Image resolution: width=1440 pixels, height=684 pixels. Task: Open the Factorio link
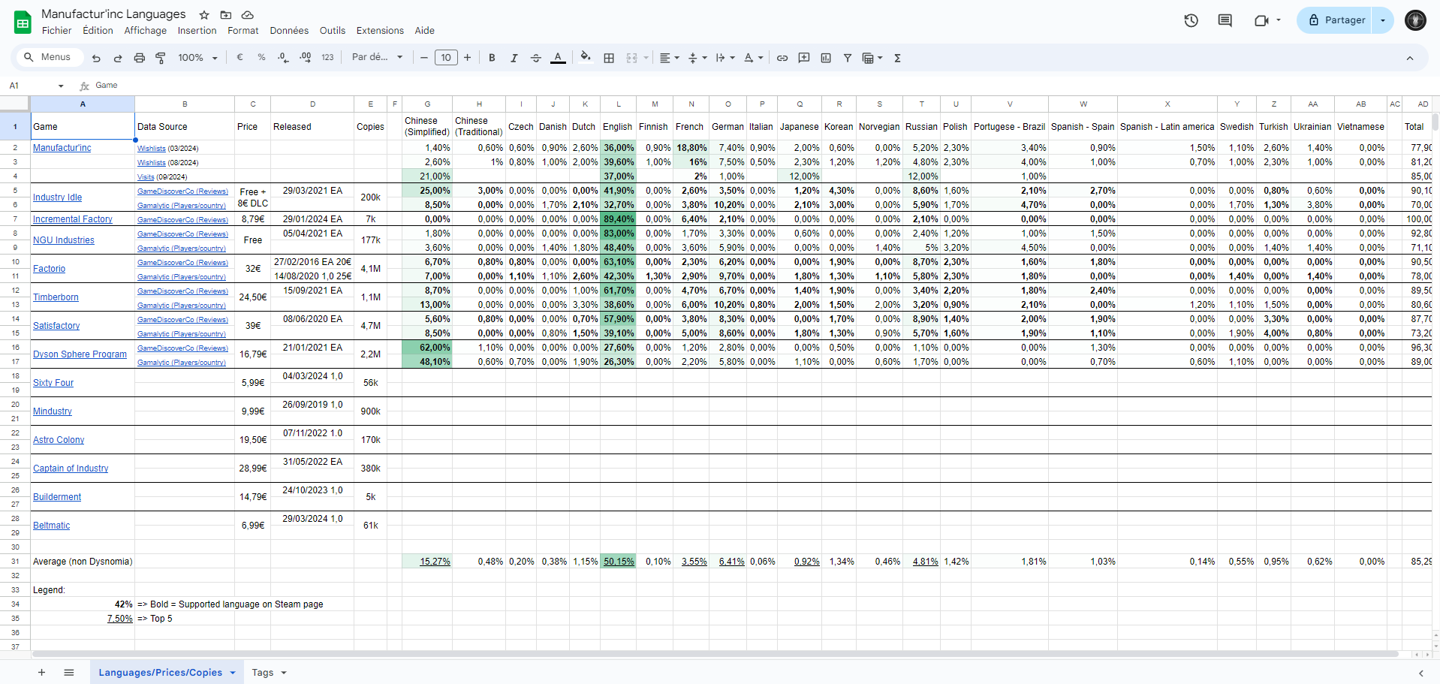pyautogui.click(x=49, y=269)
